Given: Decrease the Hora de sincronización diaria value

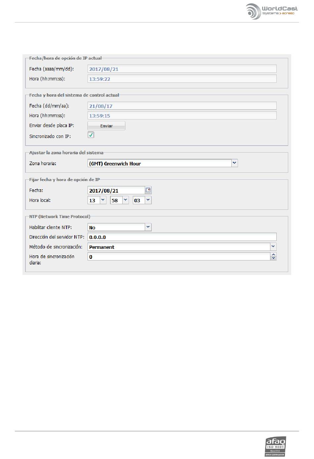Looking at the screenshot, I should click(273, 258).
